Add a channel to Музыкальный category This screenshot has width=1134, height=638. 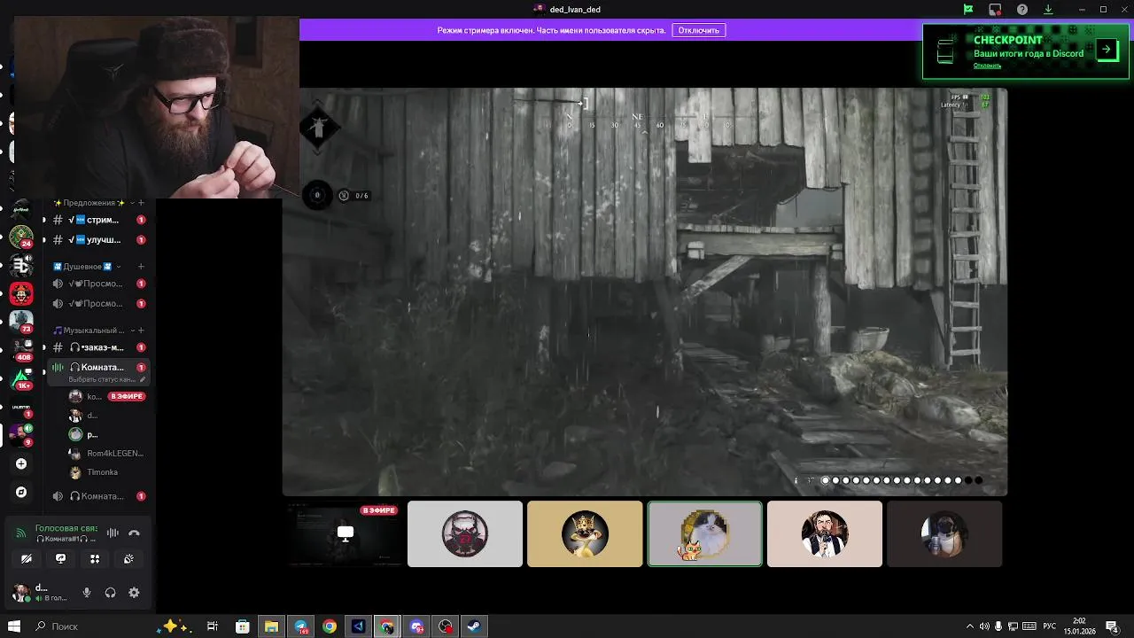coord(140,331)
